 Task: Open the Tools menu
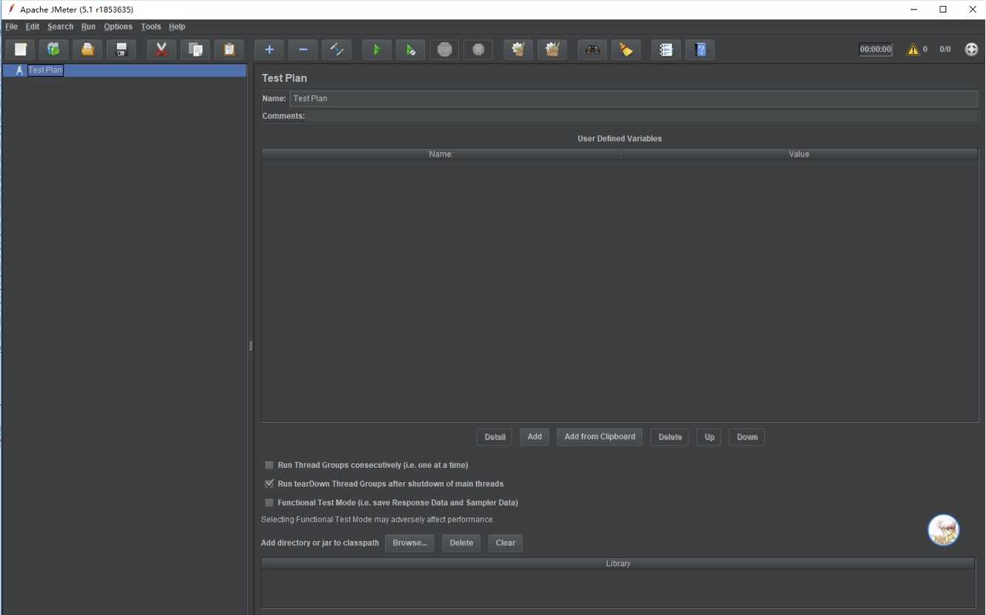[151, 27]
